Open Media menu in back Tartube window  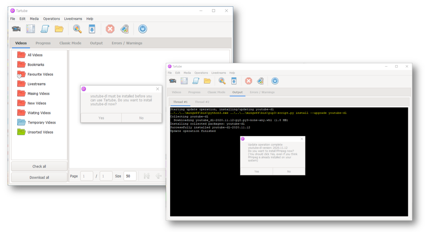pos(34,19)
